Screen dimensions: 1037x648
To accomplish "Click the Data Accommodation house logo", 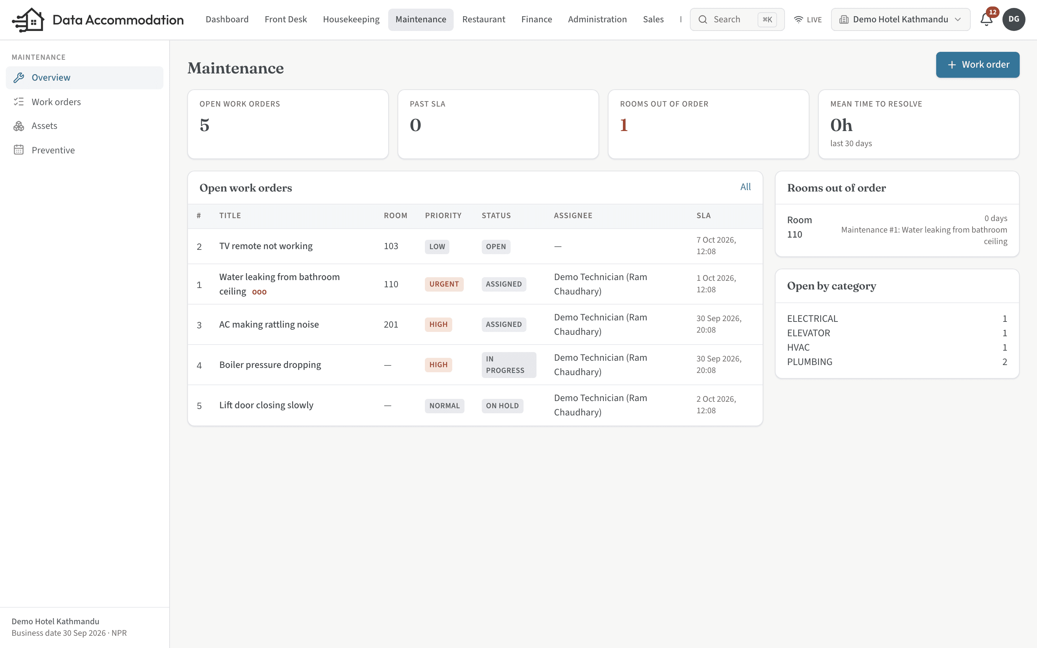I will click(28, 20).
